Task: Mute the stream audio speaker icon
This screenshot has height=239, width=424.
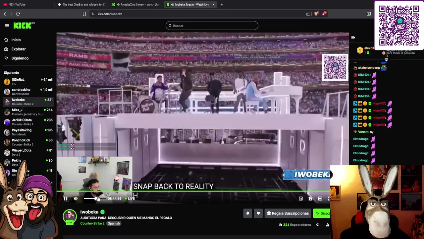Action: [76, 199]
